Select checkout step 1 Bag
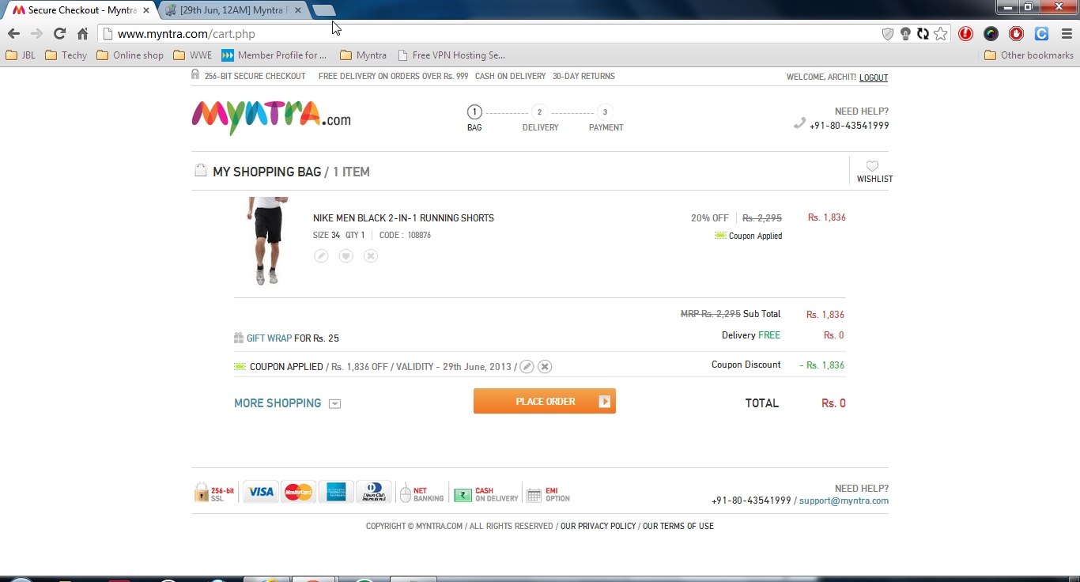Image resolution: width=1080 pixels, height=582 pixels. point(474,119)
